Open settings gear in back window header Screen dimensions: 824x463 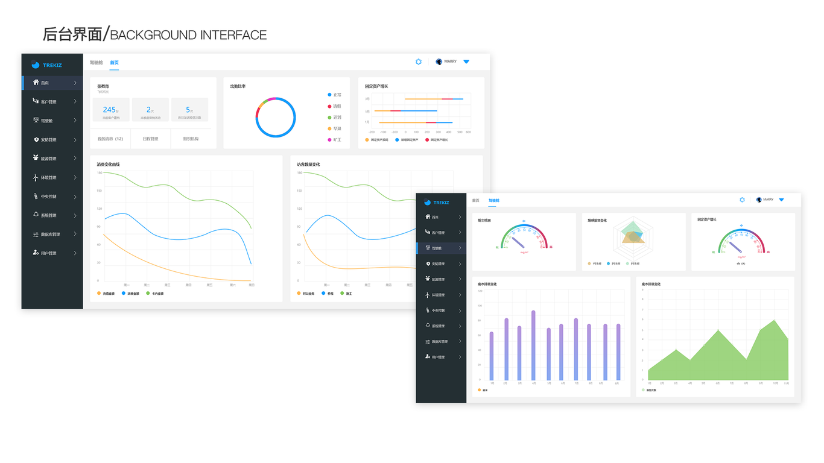(419, 61)
